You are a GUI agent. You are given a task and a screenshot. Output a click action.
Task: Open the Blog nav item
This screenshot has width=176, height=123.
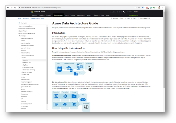click(x=103, y=15)
